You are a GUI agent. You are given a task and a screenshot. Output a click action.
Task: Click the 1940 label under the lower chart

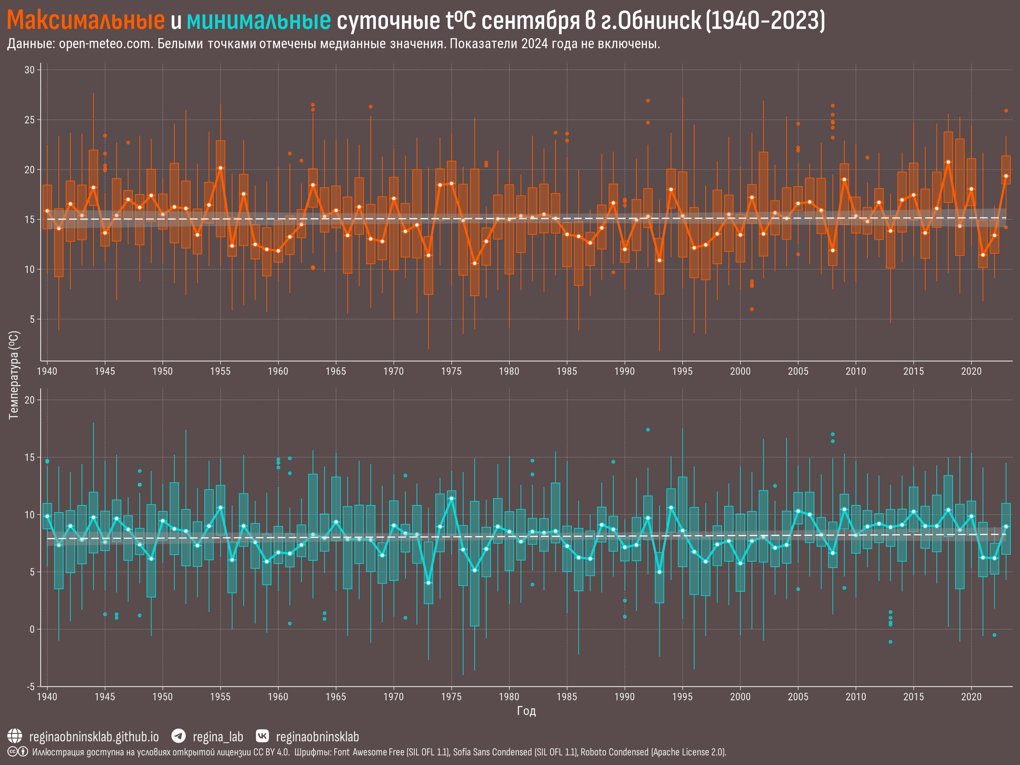point(47,696)
